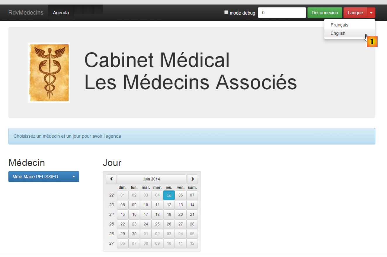Go to previous month in calendar
387x257 pixels.
(111, 179)
